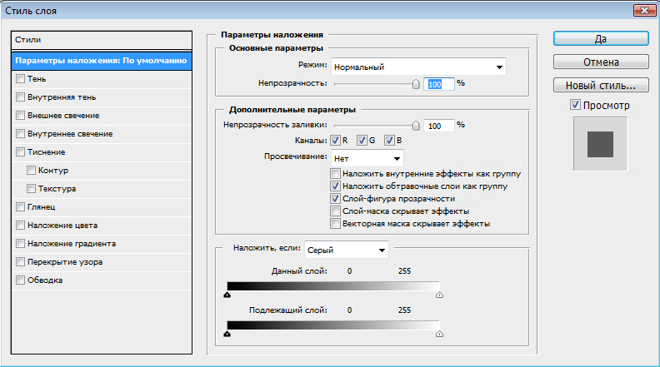
Task: Check the Обводка effect box
Action: click(x=20, y=280)
